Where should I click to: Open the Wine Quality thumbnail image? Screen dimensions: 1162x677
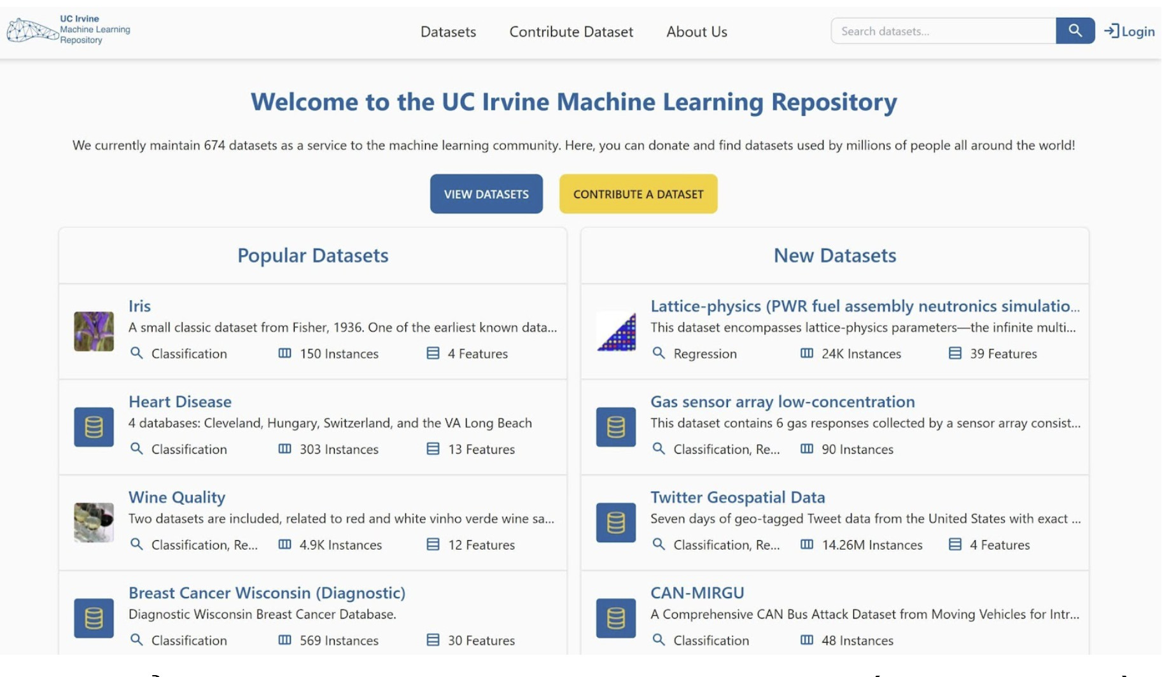[94, 522]
